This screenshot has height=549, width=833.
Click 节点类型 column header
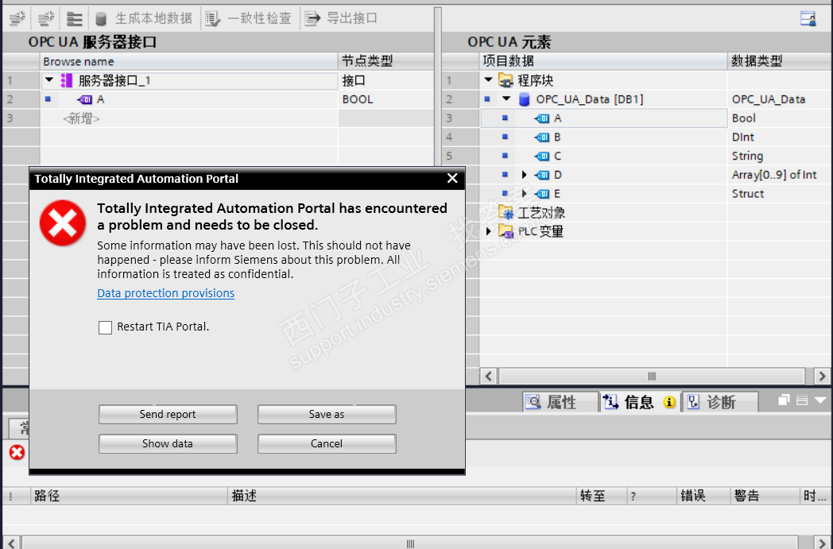click(386, 61)
